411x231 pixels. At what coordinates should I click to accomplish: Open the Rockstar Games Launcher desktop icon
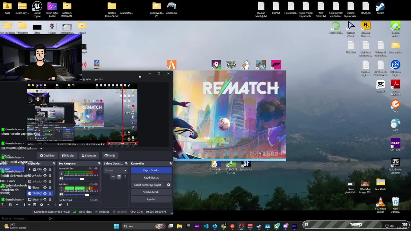click(365, 29)
